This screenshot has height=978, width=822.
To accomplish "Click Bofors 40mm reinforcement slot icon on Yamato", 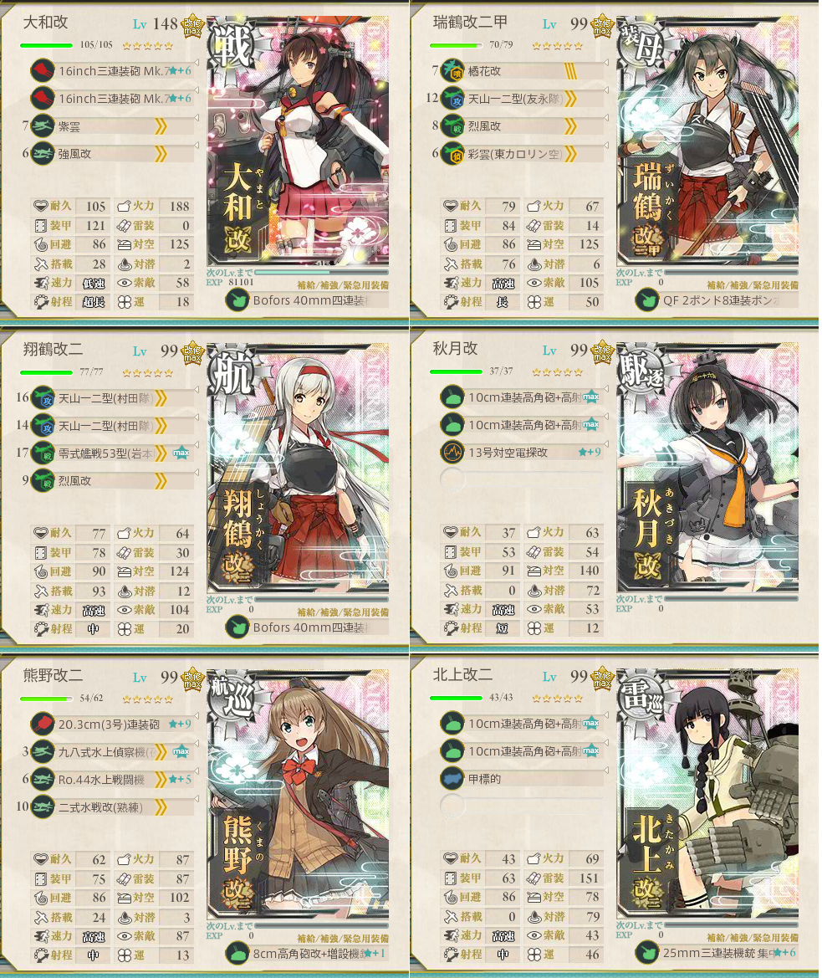I will tap(237, 301).
